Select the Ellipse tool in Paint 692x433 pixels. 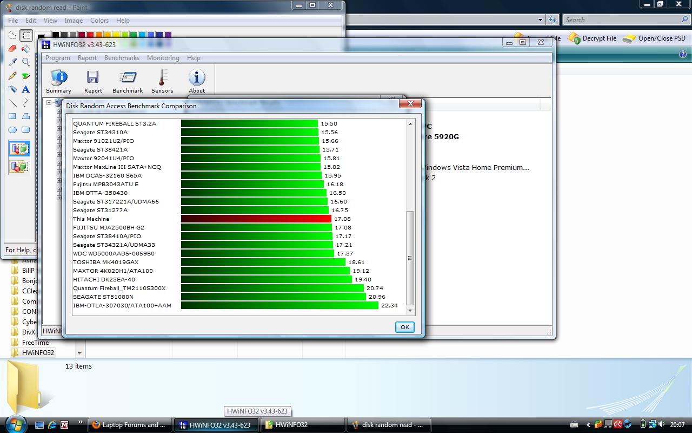[12, 130]
